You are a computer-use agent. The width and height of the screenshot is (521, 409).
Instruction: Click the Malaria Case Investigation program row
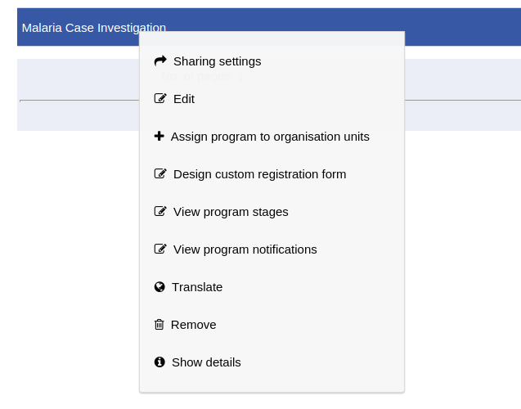point(78,27)
